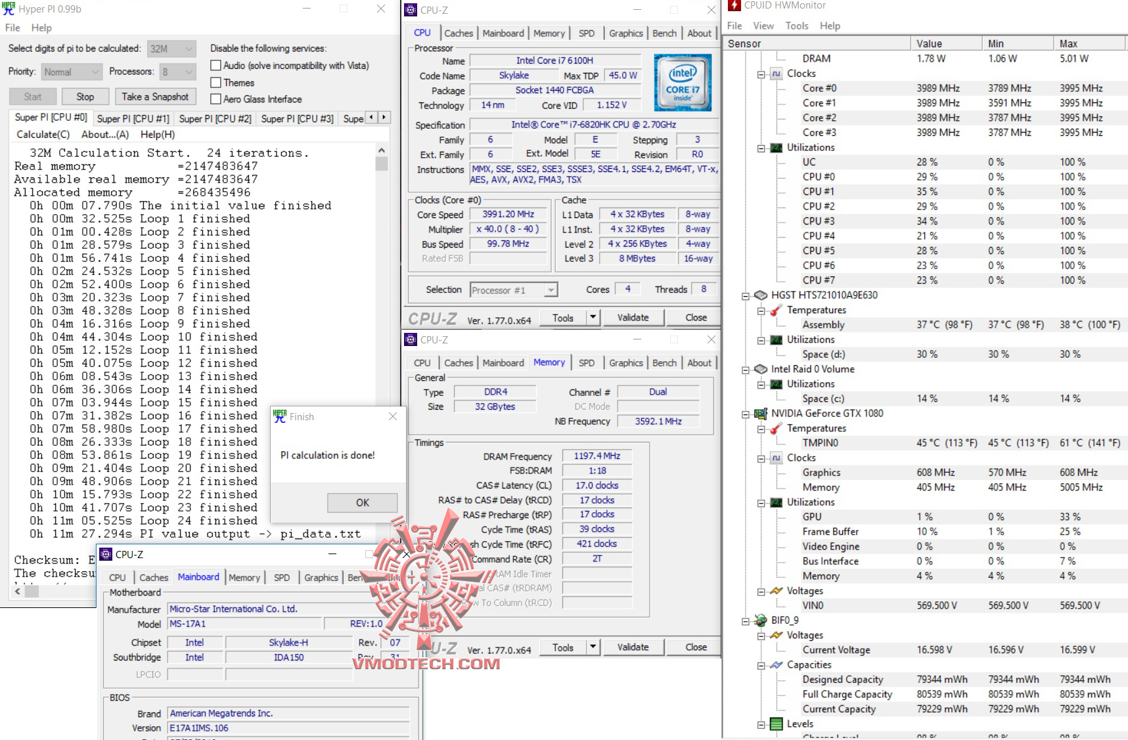Click the Voltages icon under BIF0_9

[x=776, y=635]
